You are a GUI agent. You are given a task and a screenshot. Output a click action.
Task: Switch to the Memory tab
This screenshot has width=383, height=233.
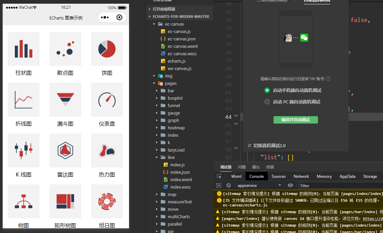tap(324, 176)
